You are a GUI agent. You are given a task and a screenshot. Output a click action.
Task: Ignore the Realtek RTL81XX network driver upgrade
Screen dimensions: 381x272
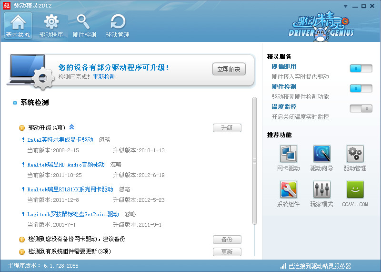coord(124,189)
